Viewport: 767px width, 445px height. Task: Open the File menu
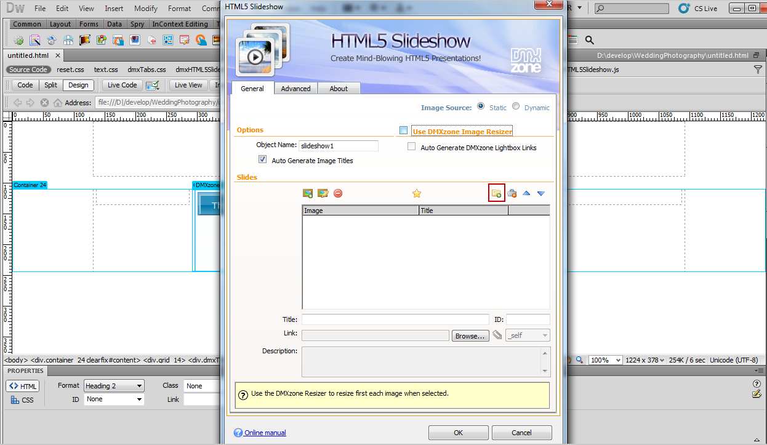pos(40,9)
